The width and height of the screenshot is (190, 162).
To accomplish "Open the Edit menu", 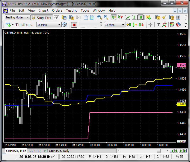I will [x=21, y=11].
